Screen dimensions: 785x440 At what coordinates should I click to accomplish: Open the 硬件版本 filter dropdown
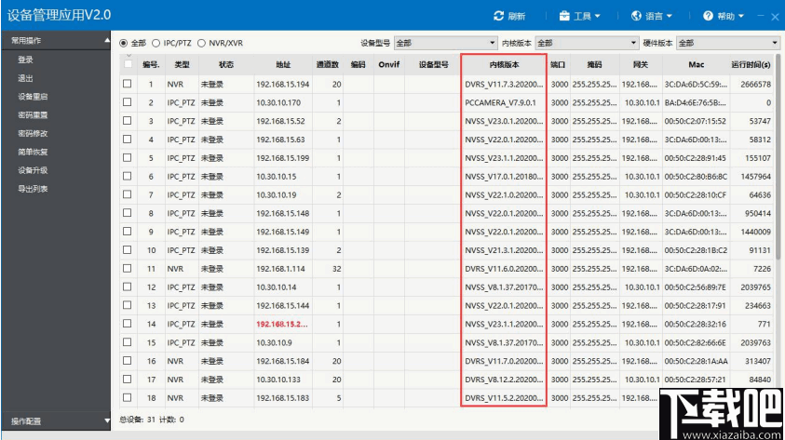coord(728,43)
